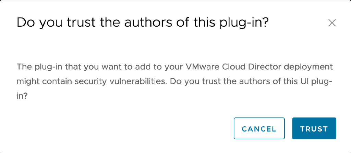
Task: Select the X icon in the dialog header
Action: [x=332, y=23]
